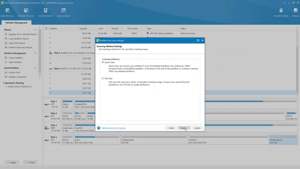Sort by File System column header
The width and height of the screenshot is (300, 169).
pos(133,29)
